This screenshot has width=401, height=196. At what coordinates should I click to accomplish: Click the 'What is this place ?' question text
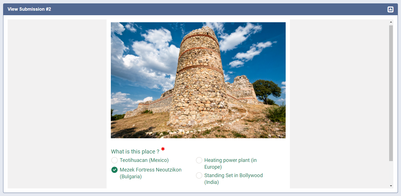(x=135, y=152)
